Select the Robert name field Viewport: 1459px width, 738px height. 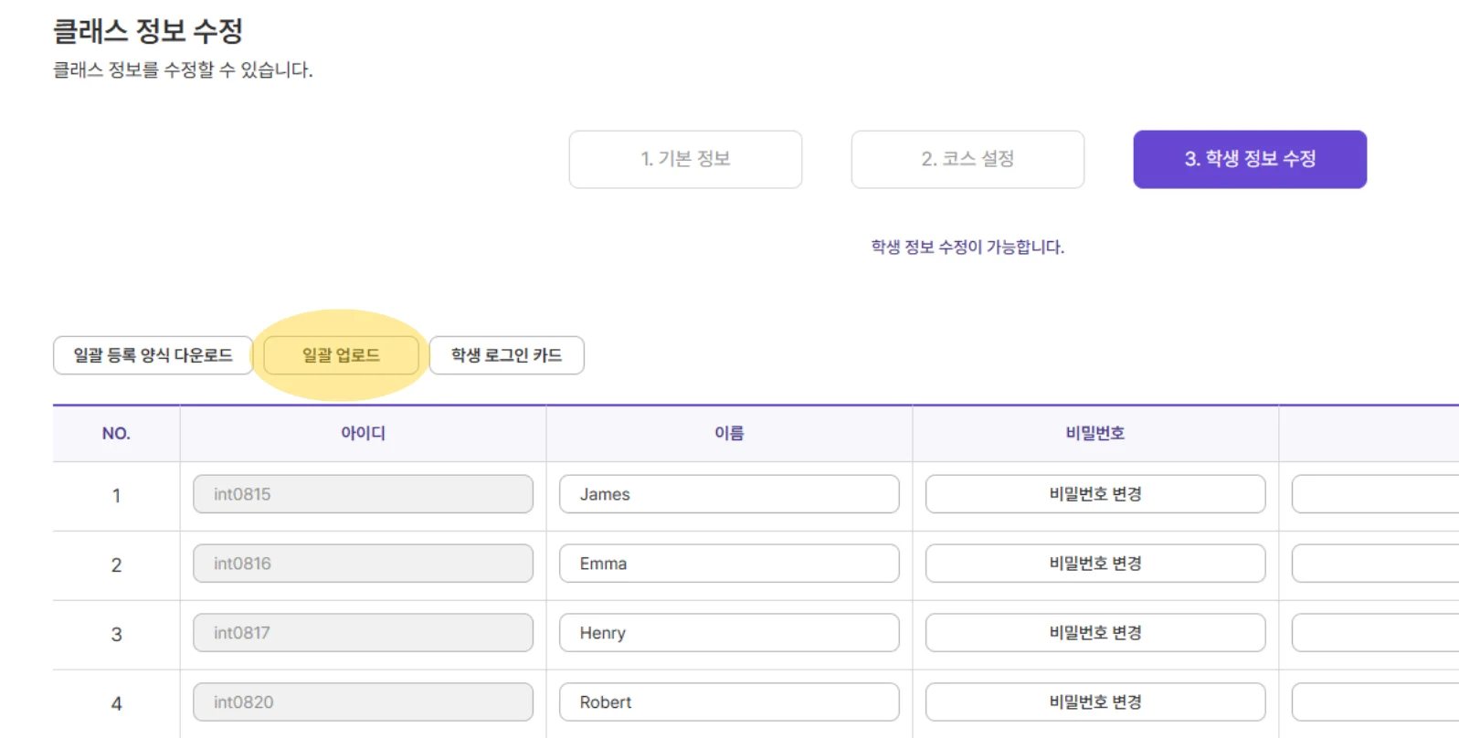[x=729, y=702]
